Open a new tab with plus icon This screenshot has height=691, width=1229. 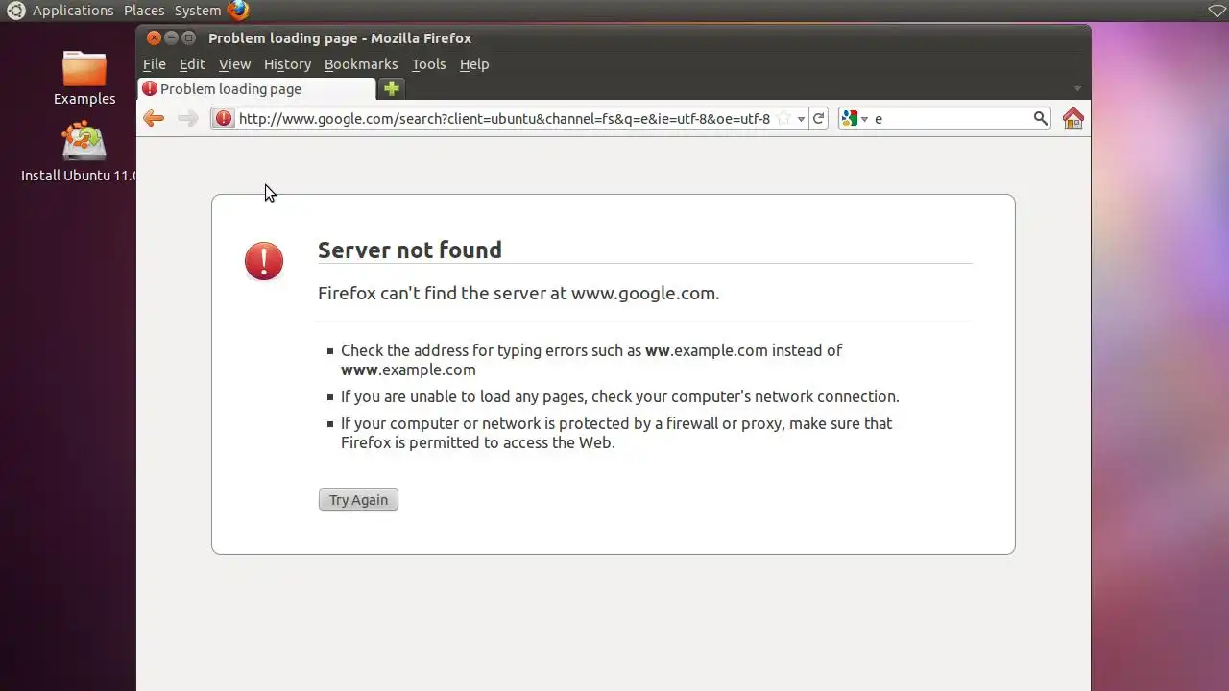coord(391,88)
